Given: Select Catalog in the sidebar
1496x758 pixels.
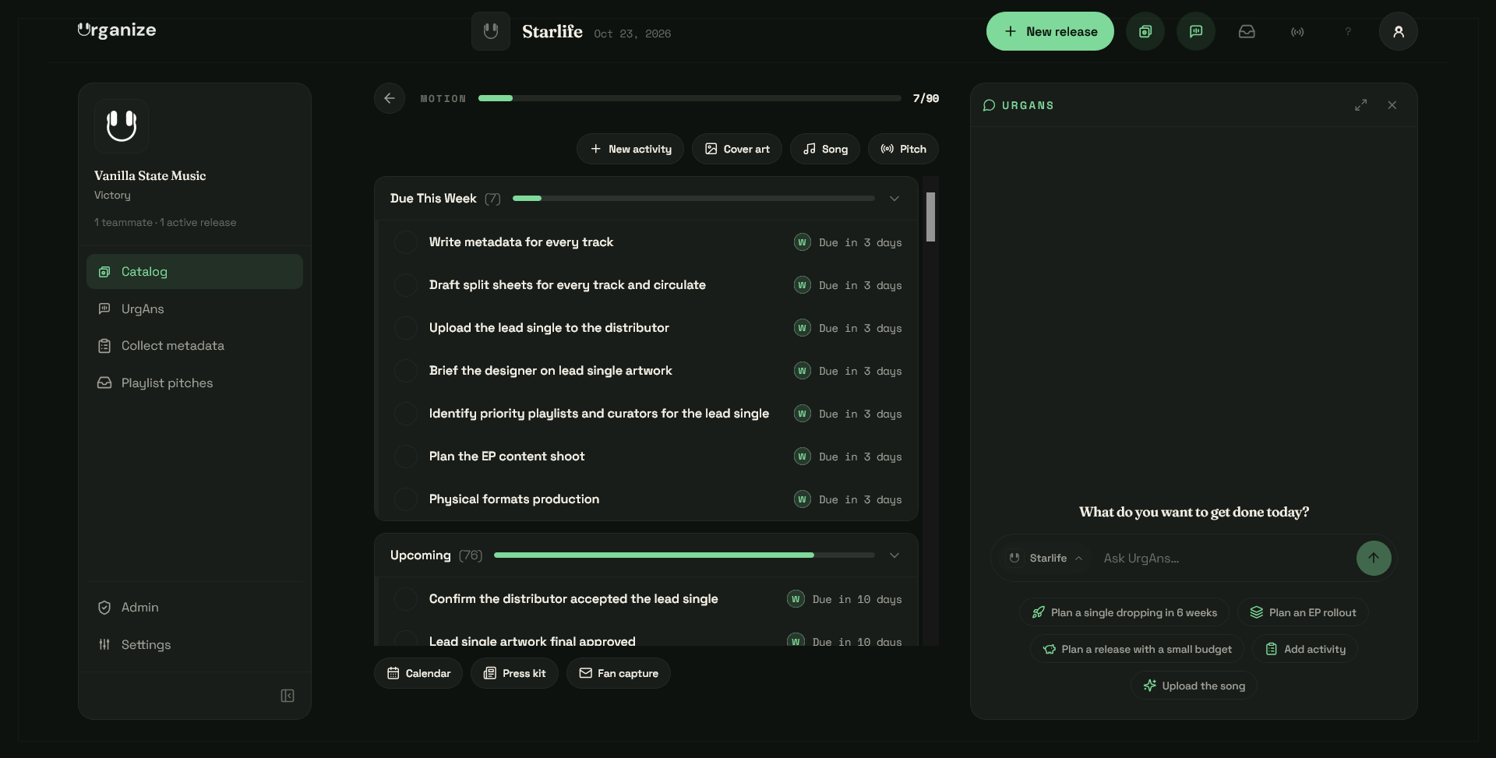Looking at the screenshot, I should pos(195,271).
